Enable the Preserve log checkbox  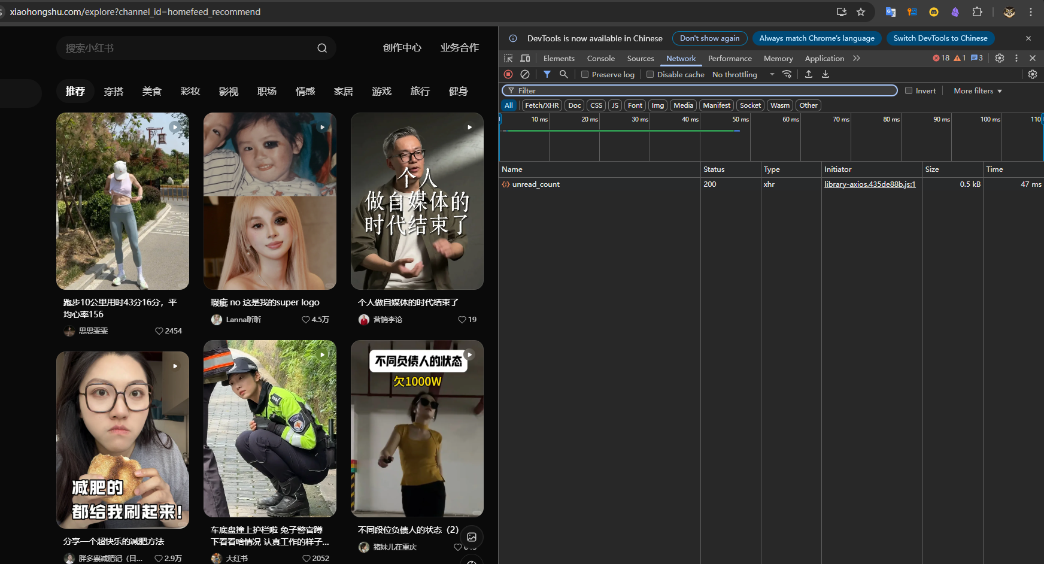[x=585, y=74]
